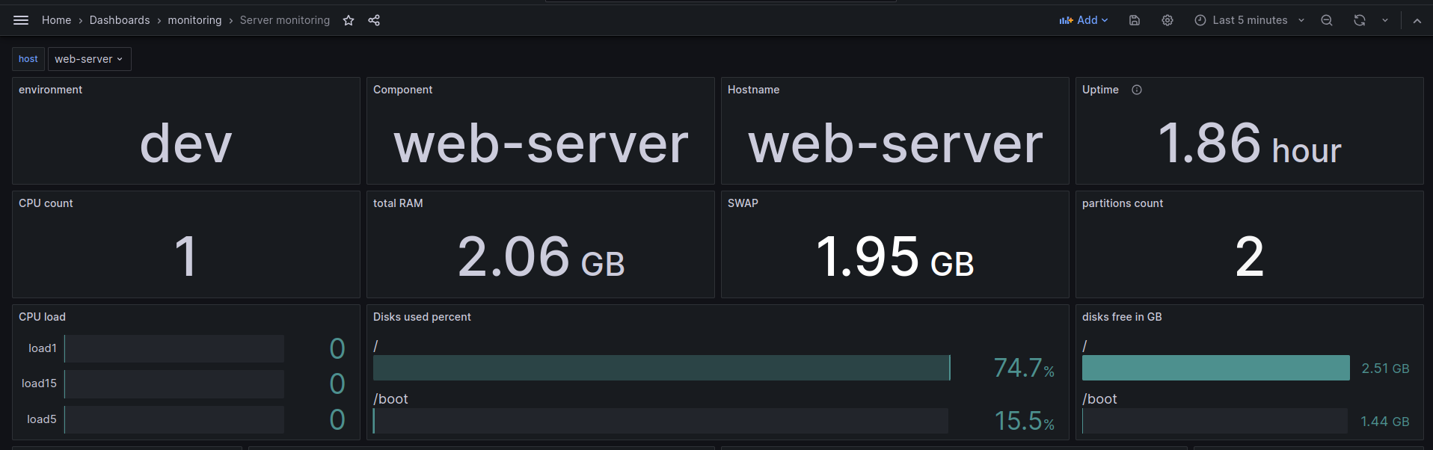Share the Server monitoring dashboard
The image size is (1433, 450).
click(x=374, y=20)
